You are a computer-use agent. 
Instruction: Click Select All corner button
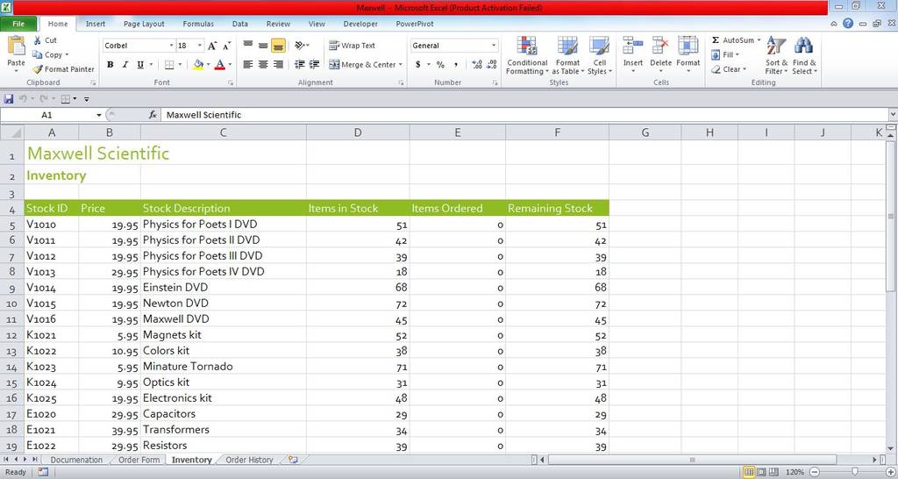click(12, 133)
